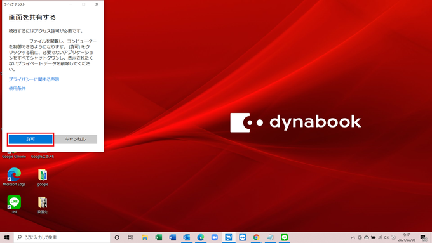
Task: Switch to TeamViewer on the taskbar
Action: click(243, 237)
